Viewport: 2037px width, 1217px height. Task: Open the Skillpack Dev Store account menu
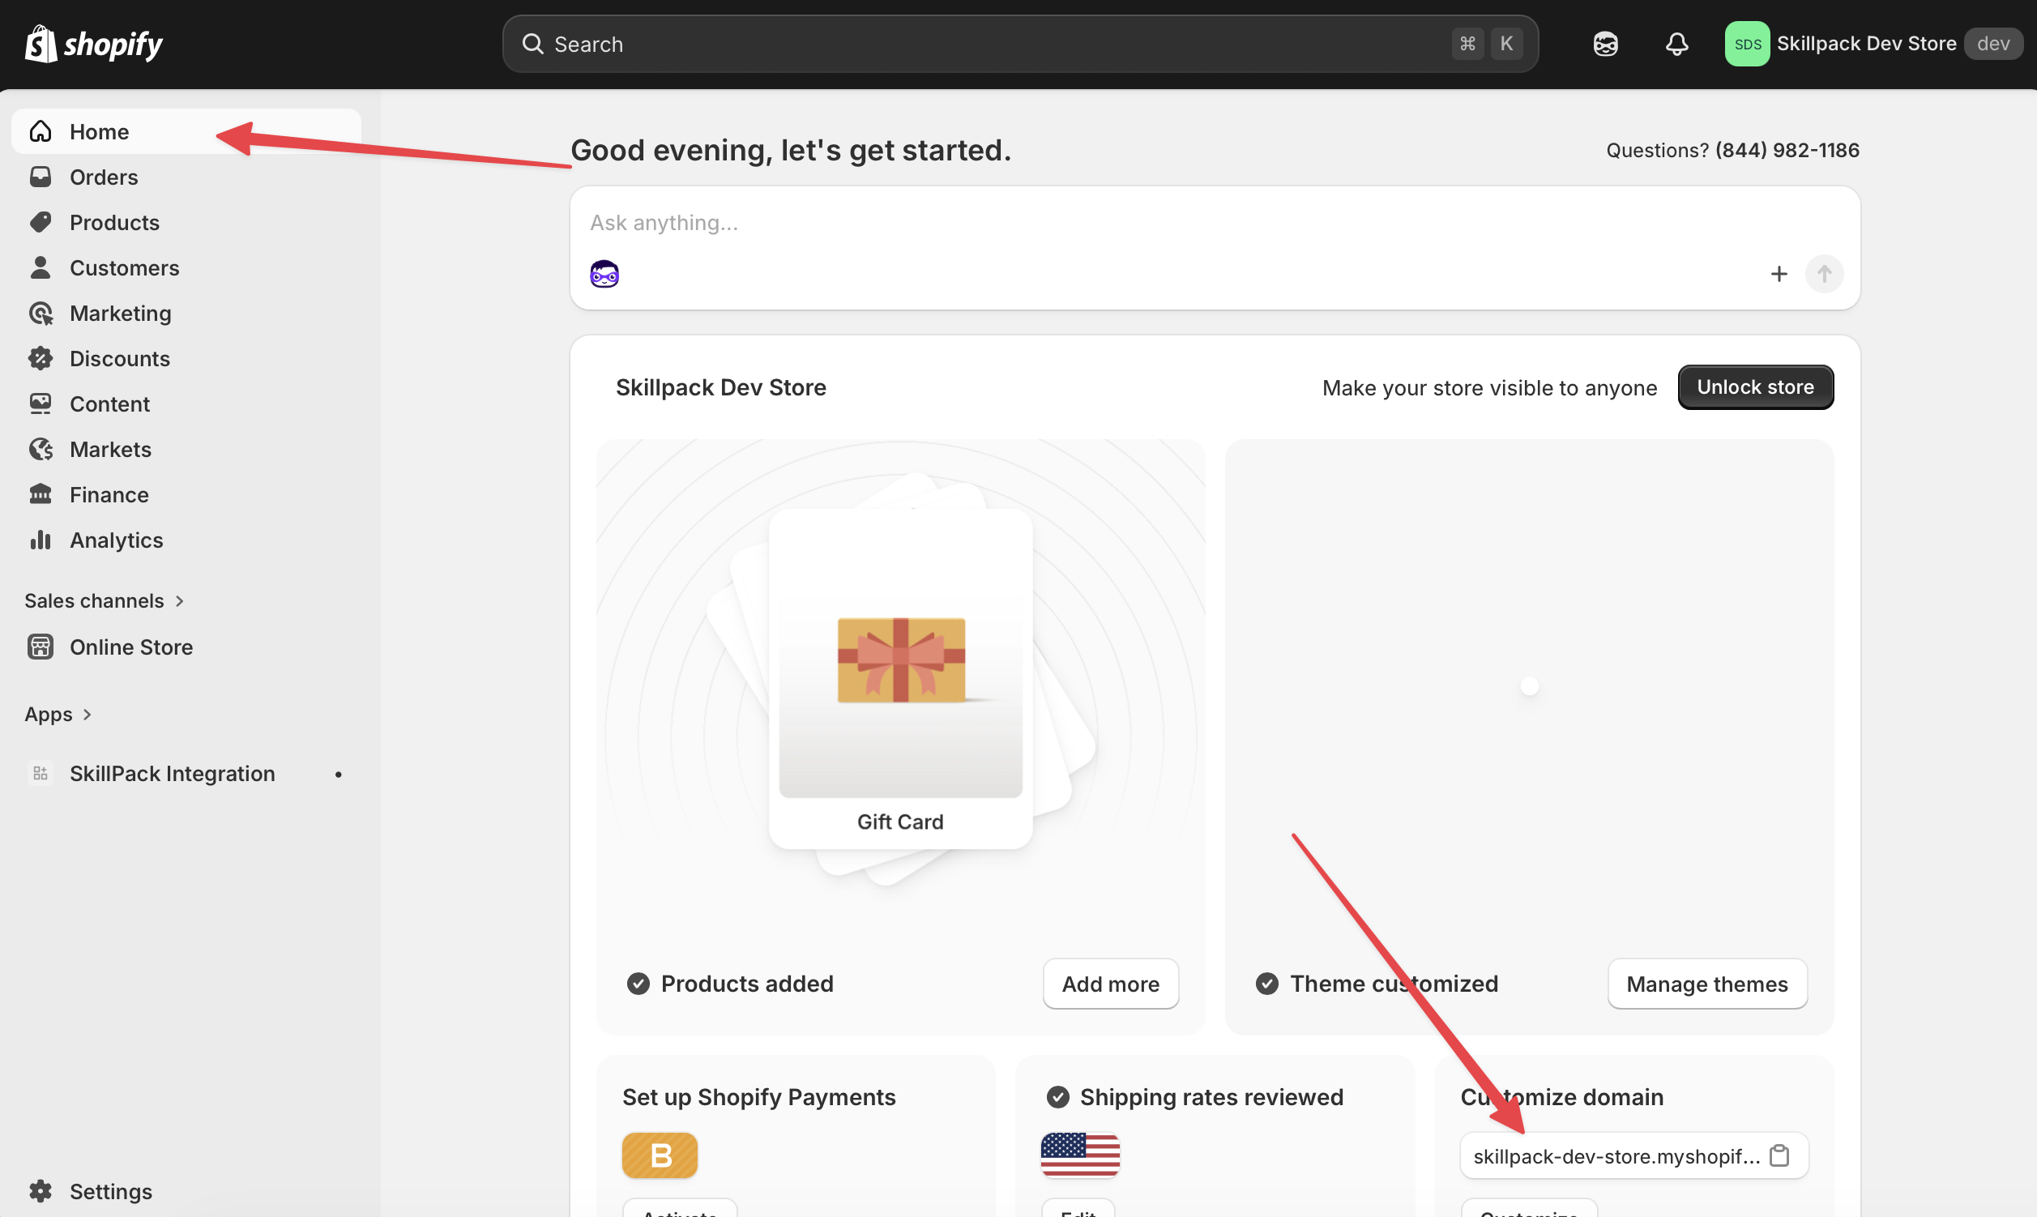pos(1873,44)
